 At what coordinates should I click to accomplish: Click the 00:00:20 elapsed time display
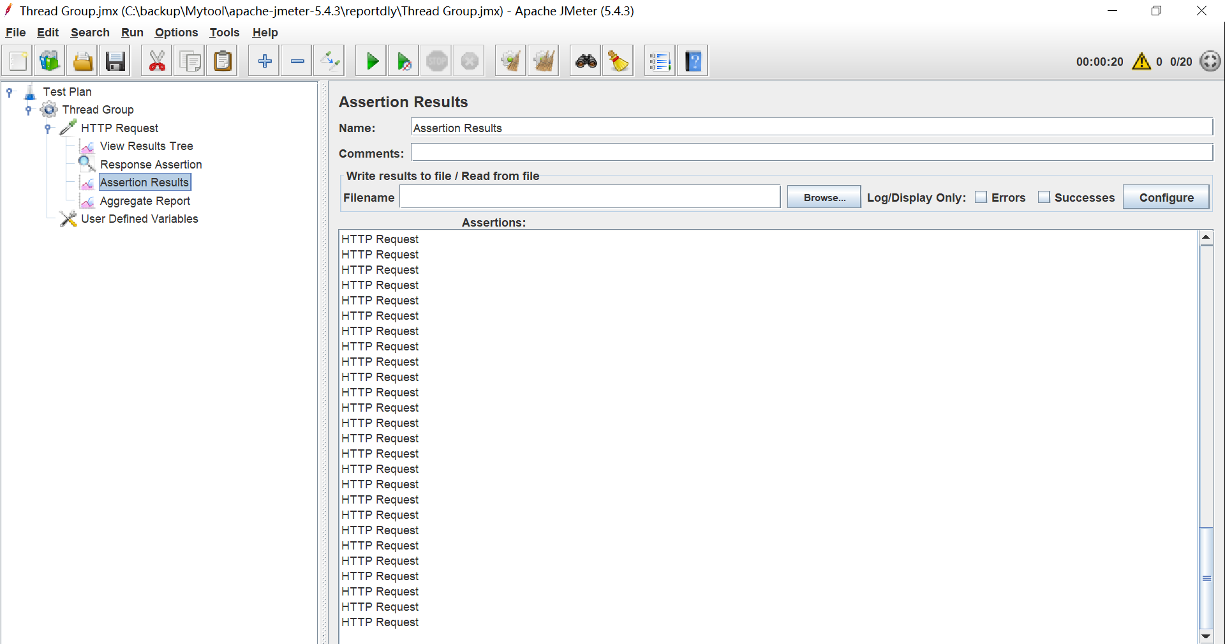[x=1099, y=62]
